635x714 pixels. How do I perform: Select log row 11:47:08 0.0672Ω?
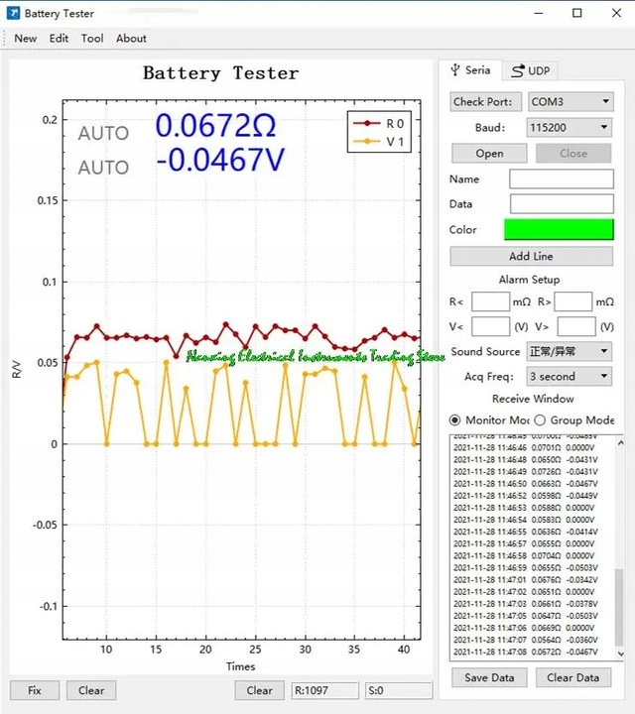526,652
